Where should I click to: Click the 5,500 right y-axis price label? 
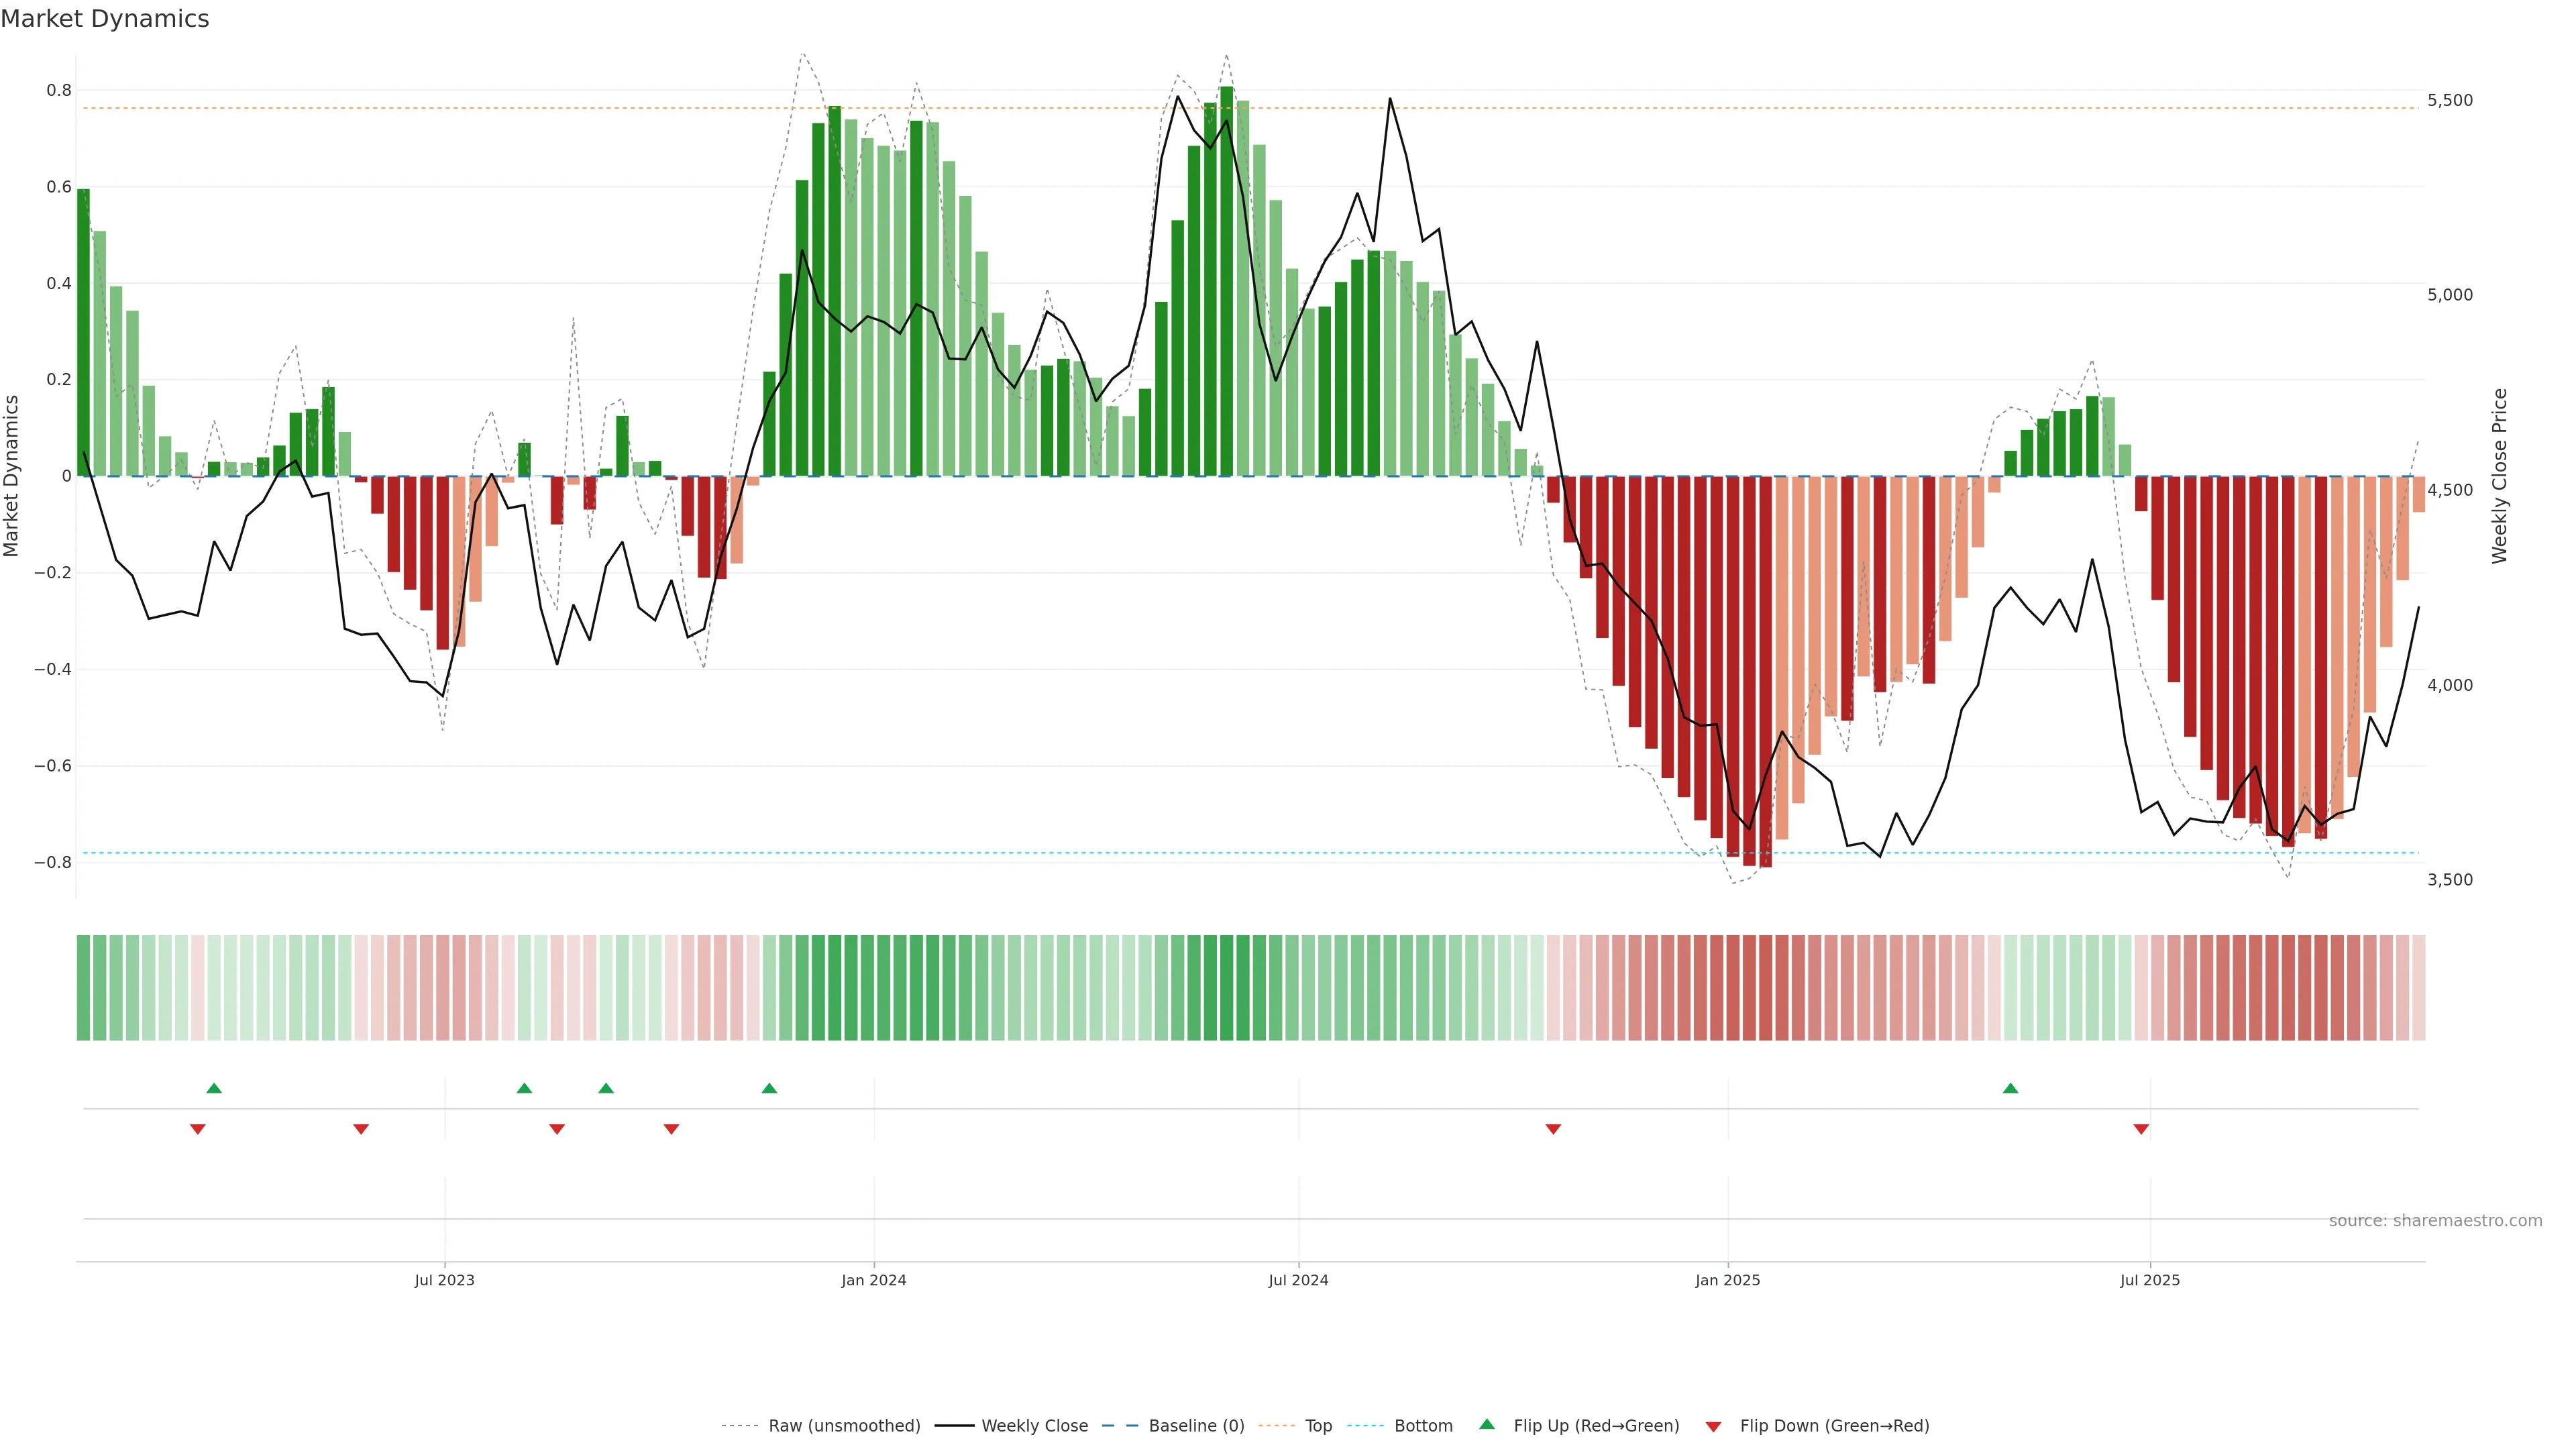2449,100
